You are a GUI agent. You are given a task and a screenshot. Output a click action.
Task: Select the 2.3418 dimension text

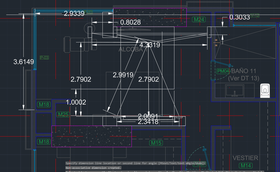[148, 122]
